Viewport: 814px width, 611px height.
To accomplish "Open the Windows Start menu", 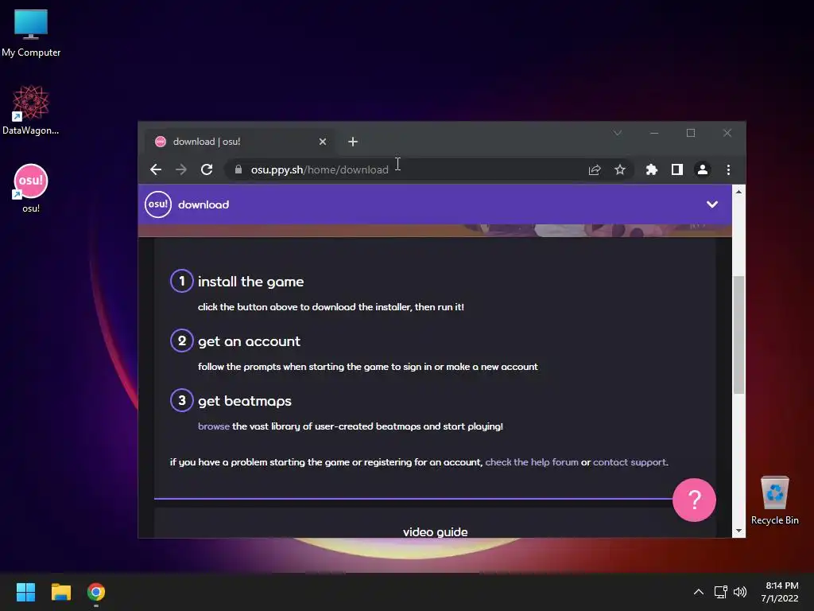I will [x=25, y=592].
